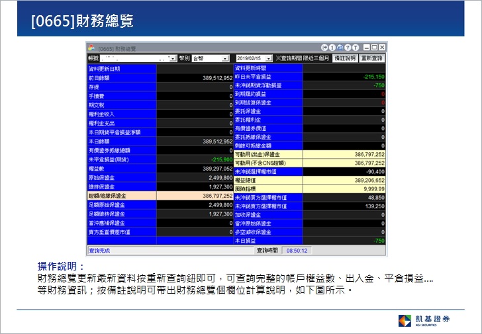The image size is (482, 334).
Task: Click the app icon left of [0665] title
Action: coord(92,48)
